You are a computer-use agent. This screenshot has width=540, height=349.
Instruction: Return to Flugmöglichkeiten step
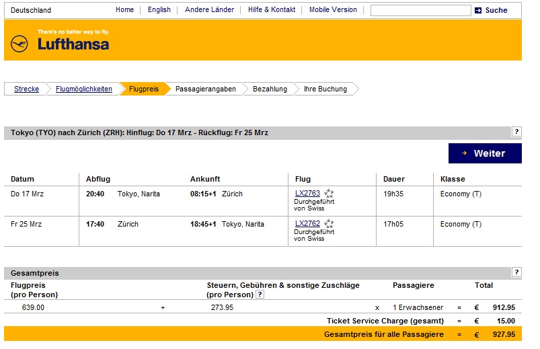click(84, 89)
